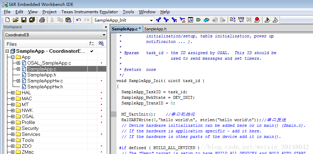Screen dimensions: 313x154
Task: Click the Replace flashlight icon
Action: (174, 20)
